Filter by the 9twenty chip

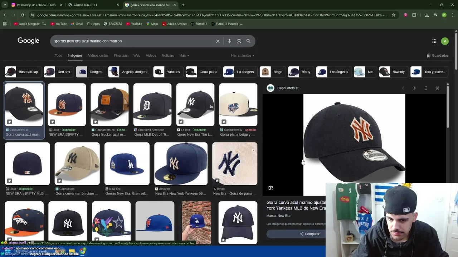click(x=393, y=72)
